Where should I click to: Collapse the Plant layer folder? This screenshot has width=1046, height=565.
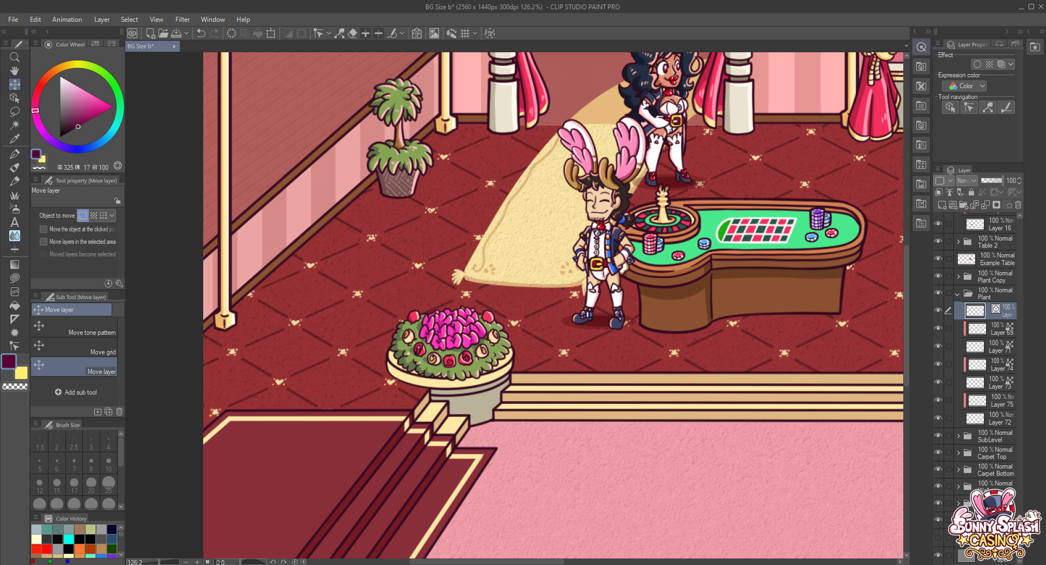(958, 294)
